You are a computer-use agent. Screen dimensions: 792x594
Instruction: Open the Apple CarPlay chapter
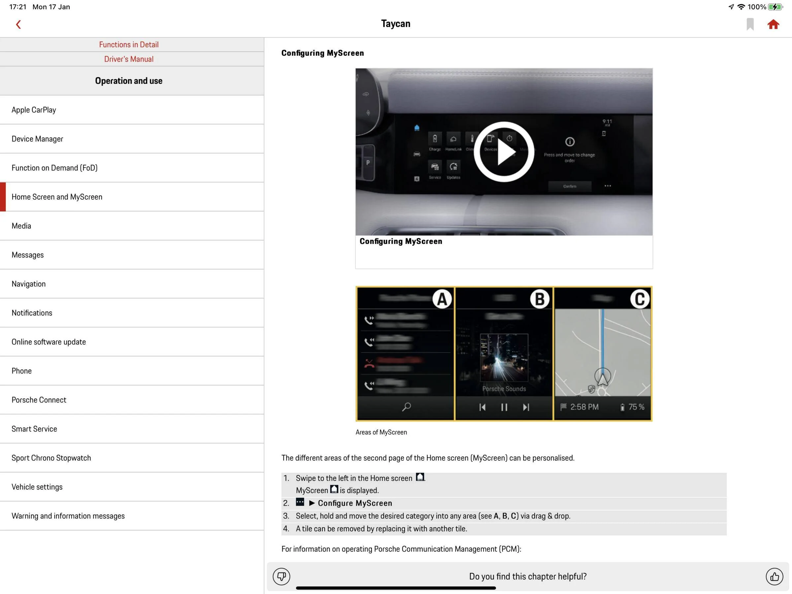tap(132, 110)
